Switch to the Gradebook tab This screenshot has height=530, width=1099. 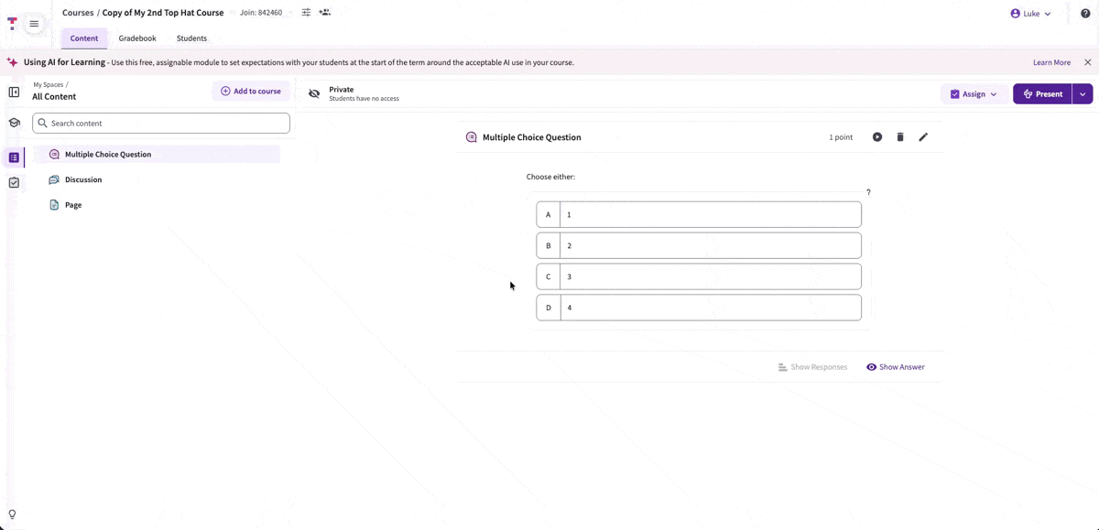pos(137,38)
